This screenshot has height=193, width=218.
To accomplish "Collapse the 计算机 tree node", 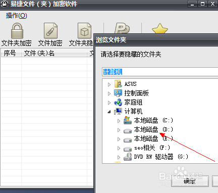I will click(109, 112).
